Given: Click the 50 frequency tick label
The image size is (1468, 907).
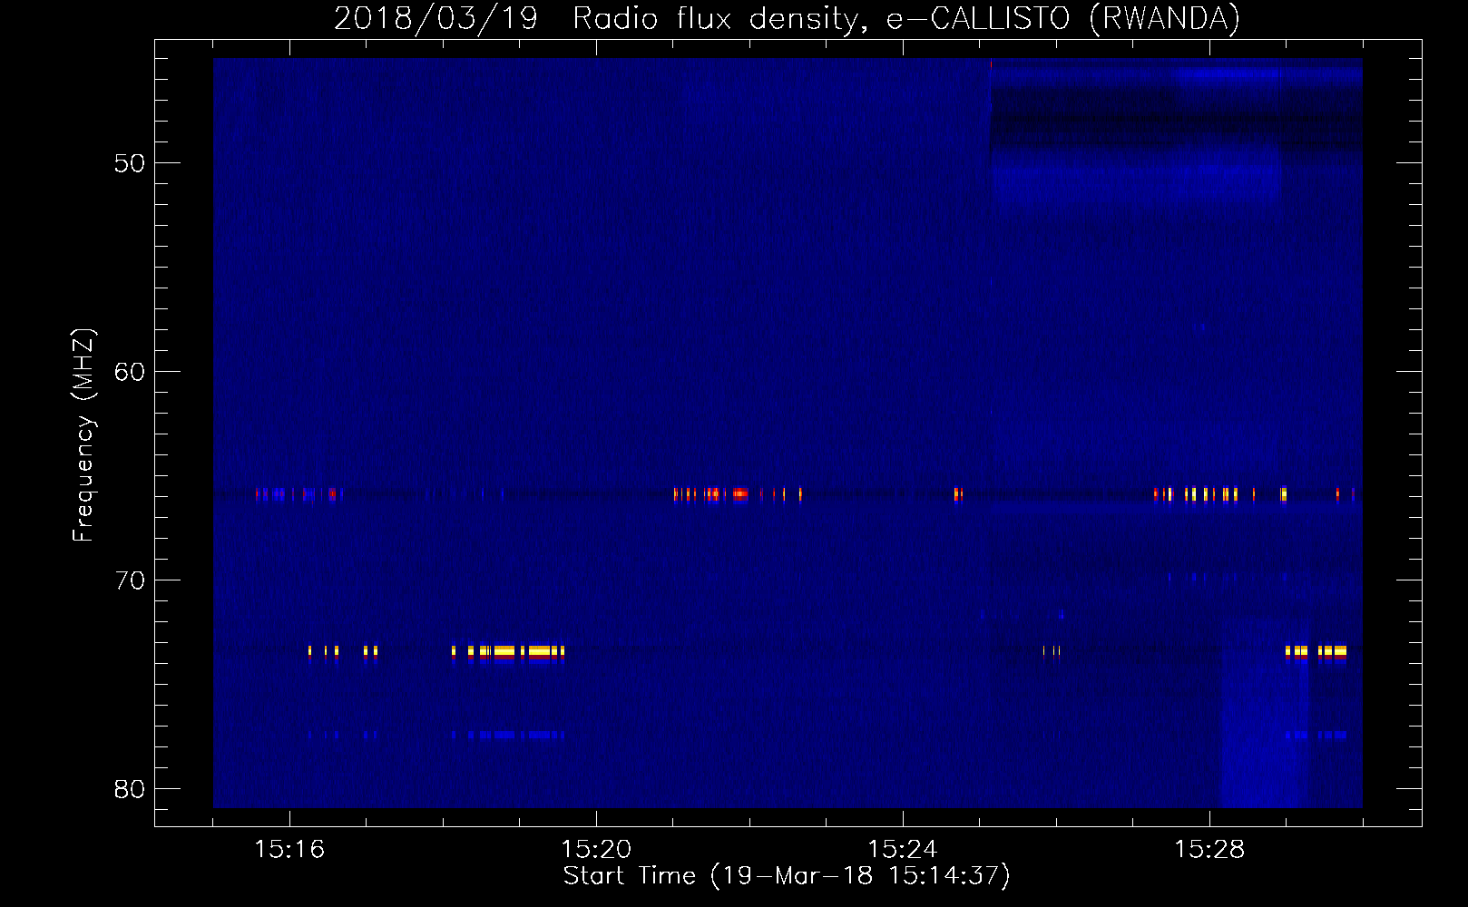Looking at the screenshot, I should (x=130, y=163).
